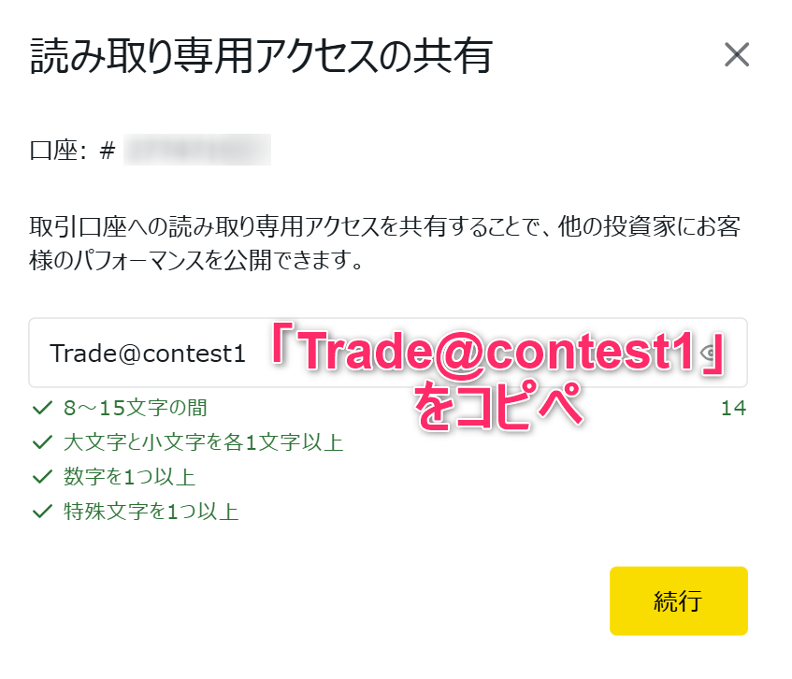Close the 読み取り専用アクセスの共有 dialog

[737, 54]
